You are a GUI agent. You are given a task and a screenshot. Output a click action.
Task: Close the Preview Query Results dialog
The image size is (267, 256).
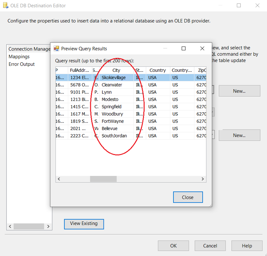click(x=187, y=197)
